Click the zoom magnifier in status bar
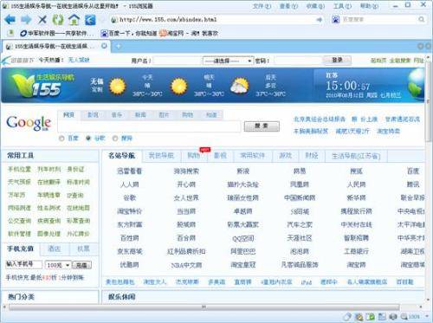This screenshot has width=433, height=323. (404, 317)
